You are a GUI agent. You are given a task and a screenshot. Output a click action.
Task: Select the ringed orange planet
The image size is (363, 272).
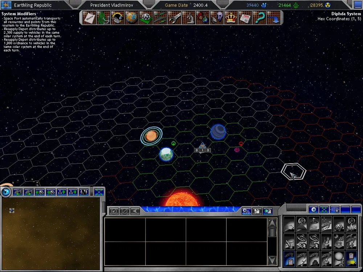tap(151, 136)
